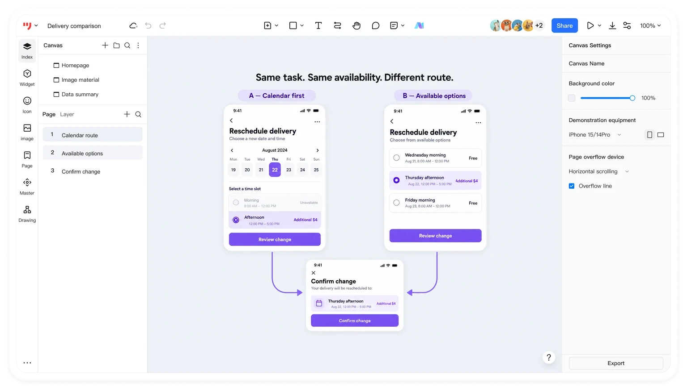Select the connector line tool
687x391 pixels.
pos(338,25)
